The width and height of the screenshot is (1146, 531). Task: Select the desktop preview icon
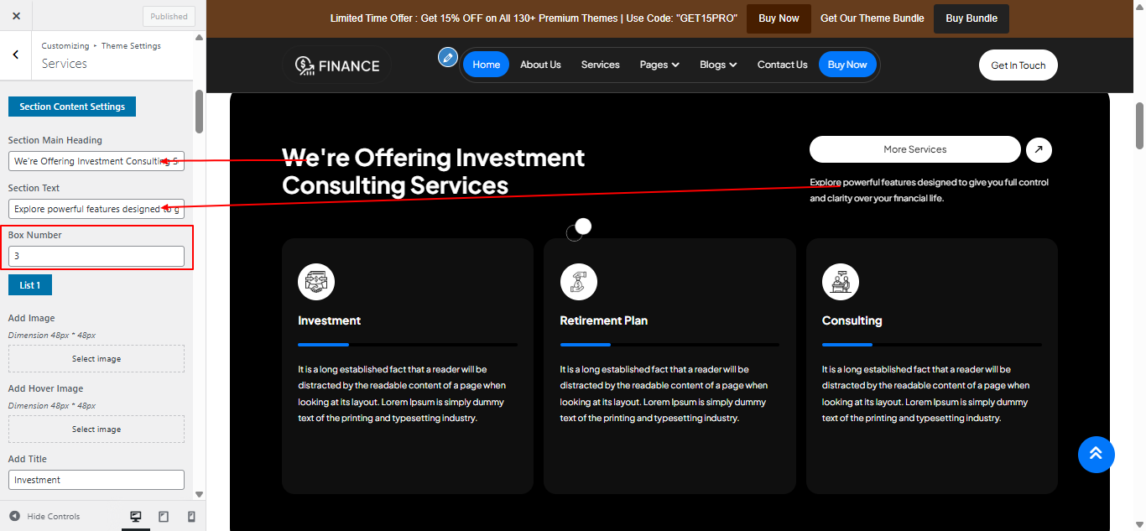[135, 516]
